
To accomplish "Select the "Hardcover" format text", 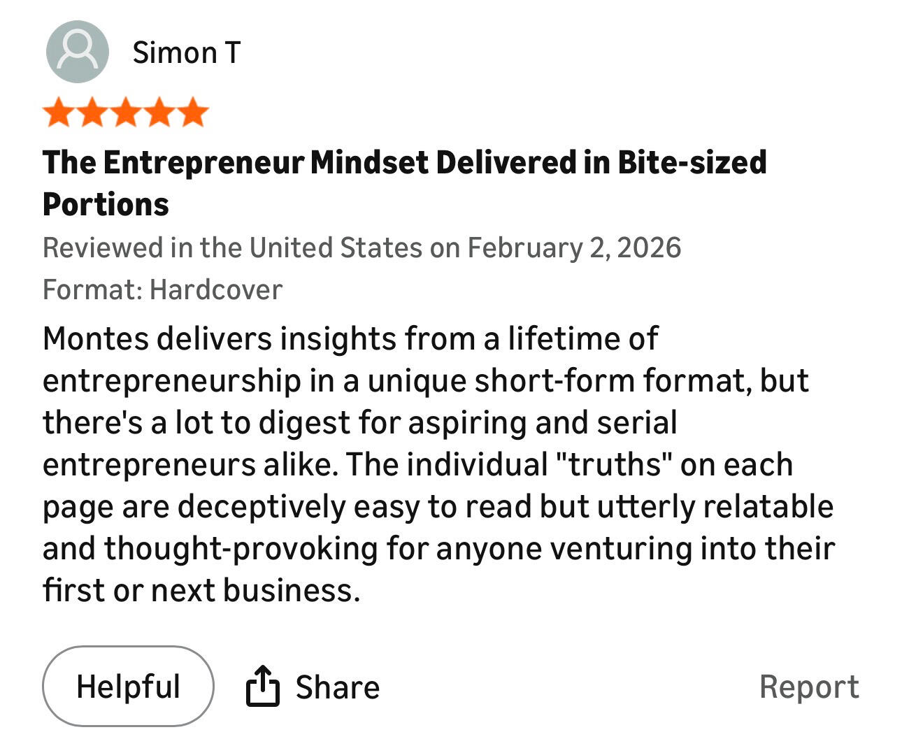I will (217, 289).
